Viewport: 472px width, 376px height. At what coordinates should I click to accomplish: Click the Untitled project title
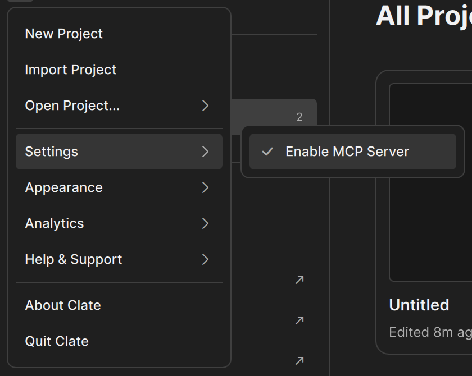[419, 305]
